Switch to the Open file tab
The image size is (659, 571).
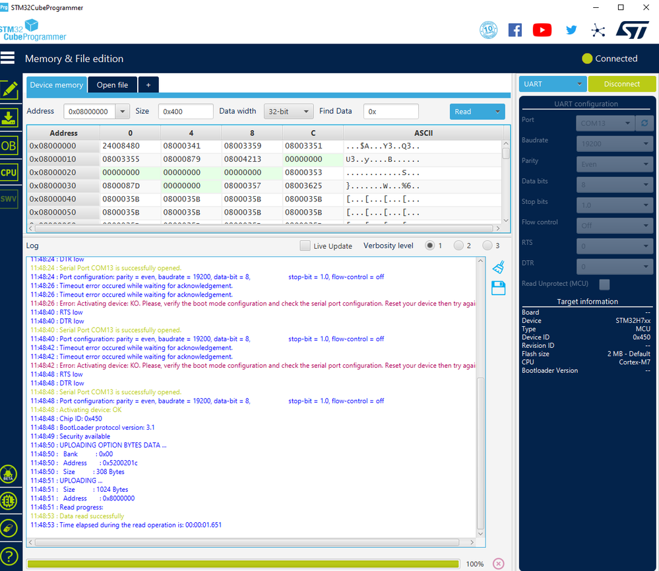click(112, 85)
